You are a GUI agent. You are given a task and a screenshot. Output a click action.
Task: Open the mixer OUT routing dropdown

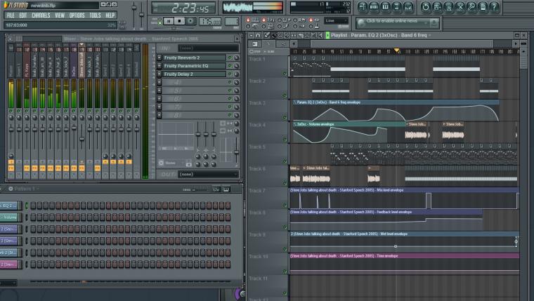click(x=208, y=174)
